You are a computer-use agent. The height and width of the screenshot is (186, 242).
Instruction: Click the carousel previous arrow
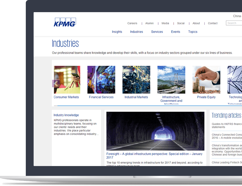click(56, 84)
